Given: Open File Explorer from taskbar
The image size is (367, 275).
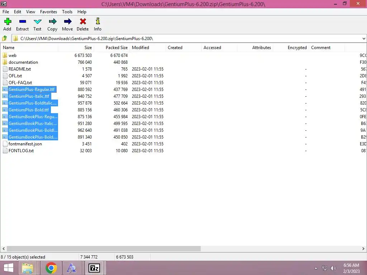Looking at the screenshot, I should [28, 268].
